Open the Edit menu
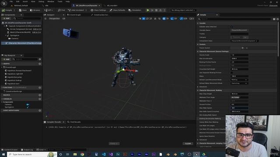Image resolution: width=280 pixels, height=157 pixels. [17, 1]
